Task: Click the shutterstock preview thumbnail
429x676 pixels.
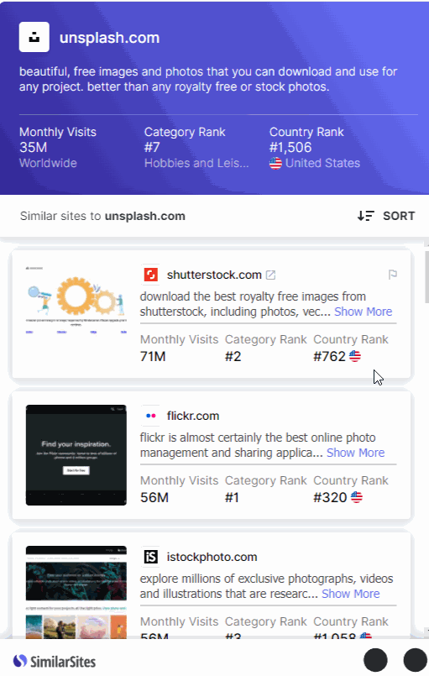Action: click(x=76, y=300)
